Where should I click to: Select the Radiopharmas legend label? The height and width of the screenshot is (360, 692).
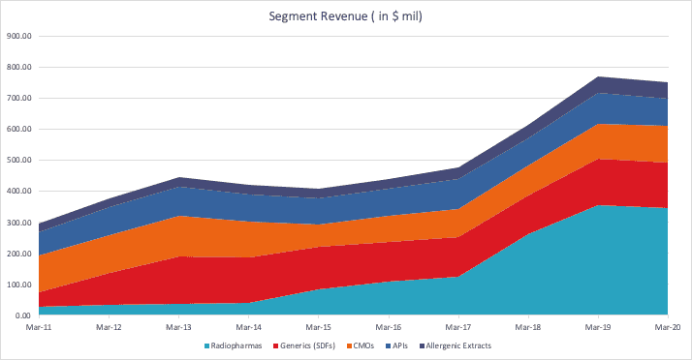tap(236, 345)
